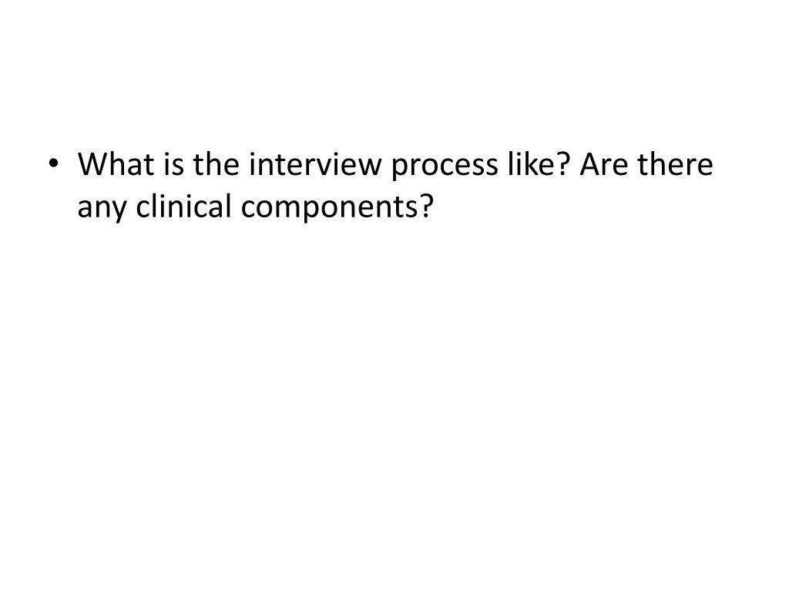Click the word "Are"
Image resolution: width=789 pixels, height=592 pixels.
pos(603,164)
